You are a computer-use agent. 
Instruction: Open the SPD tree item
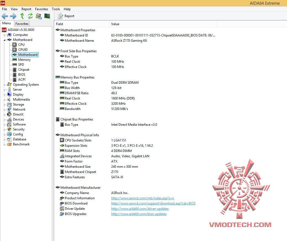[21, 65]
